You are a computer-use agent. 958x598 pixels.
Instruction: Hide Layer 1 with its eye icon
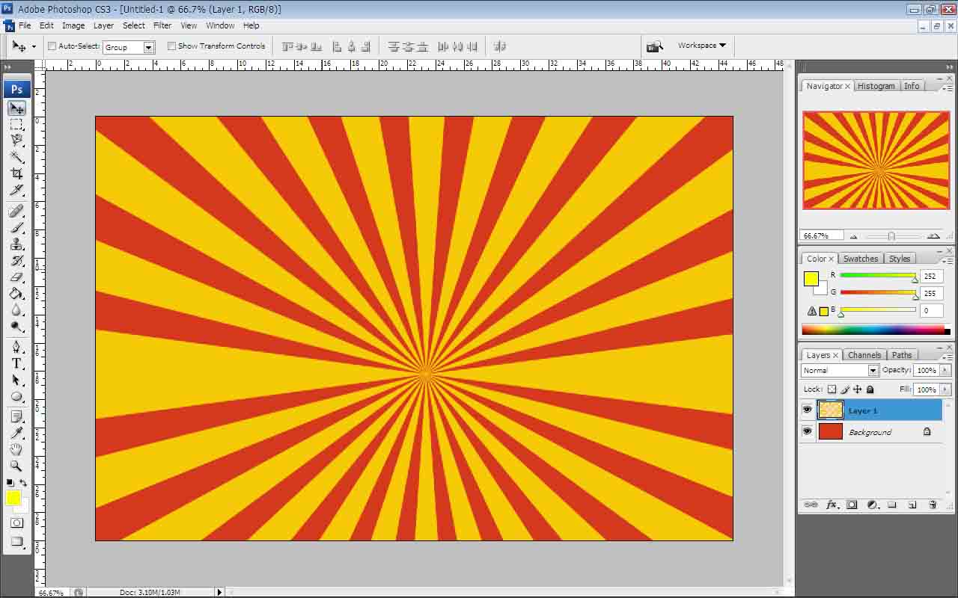pos(807,410)
